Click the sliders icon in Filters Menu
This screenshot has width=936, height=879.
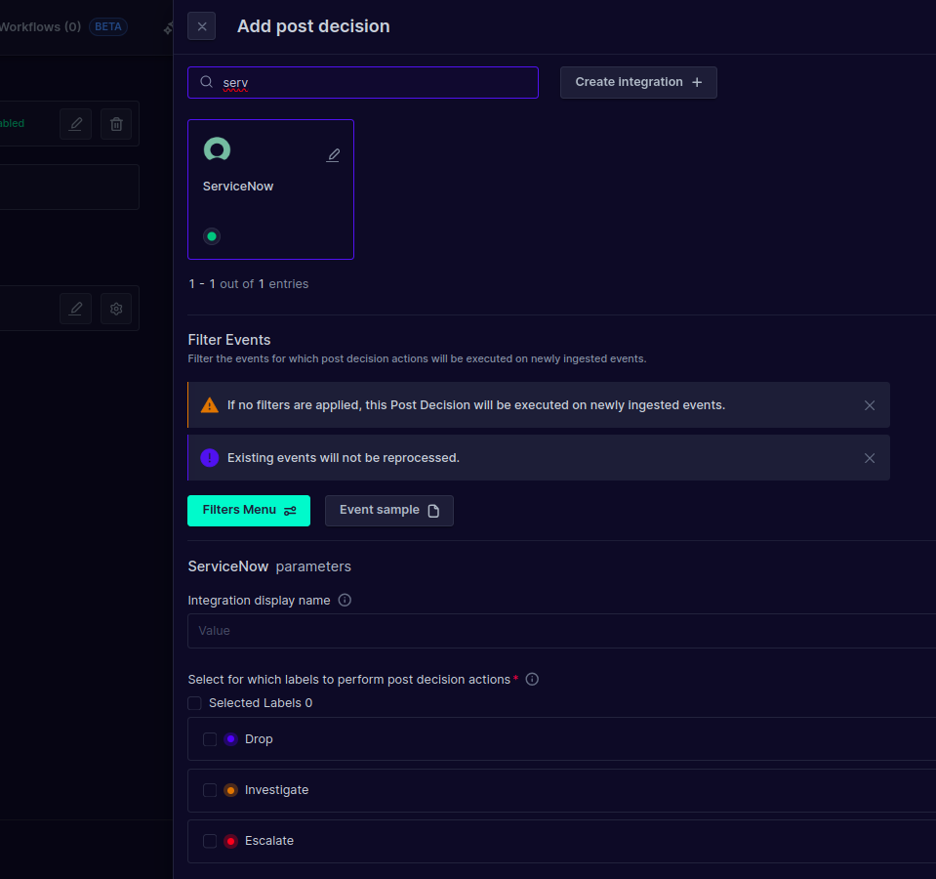(290, 511)
